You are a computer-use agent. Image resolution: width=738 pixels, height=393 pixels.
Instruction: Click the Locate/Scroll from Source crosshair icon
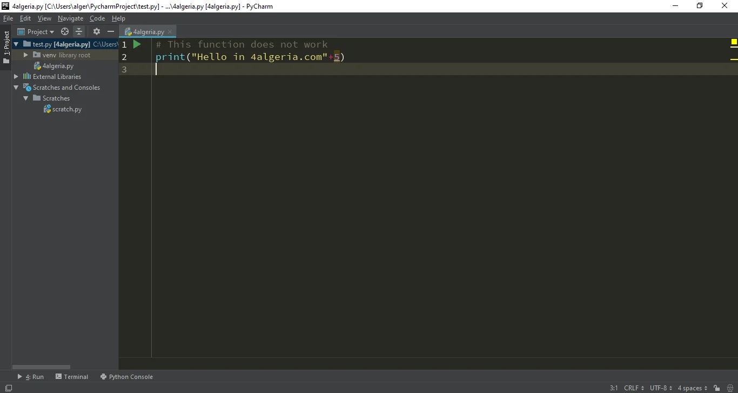pyautogui.click(x=65, y=32)
